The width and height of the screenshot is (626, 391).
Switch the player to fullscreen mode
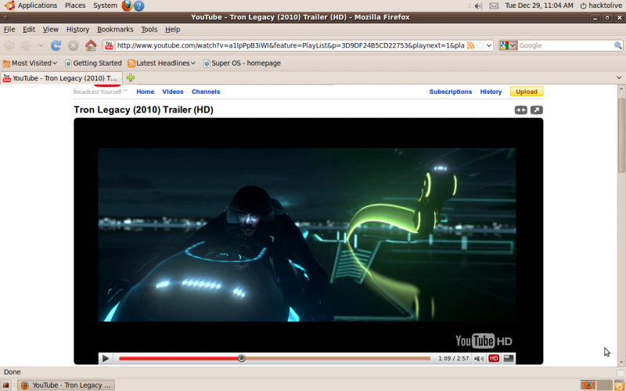click(508, 358)
